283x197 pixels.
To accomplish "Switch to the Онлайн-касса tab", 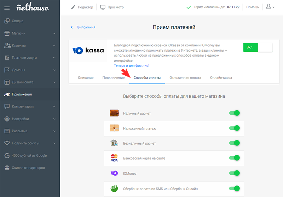I will (x=221, y=78).
